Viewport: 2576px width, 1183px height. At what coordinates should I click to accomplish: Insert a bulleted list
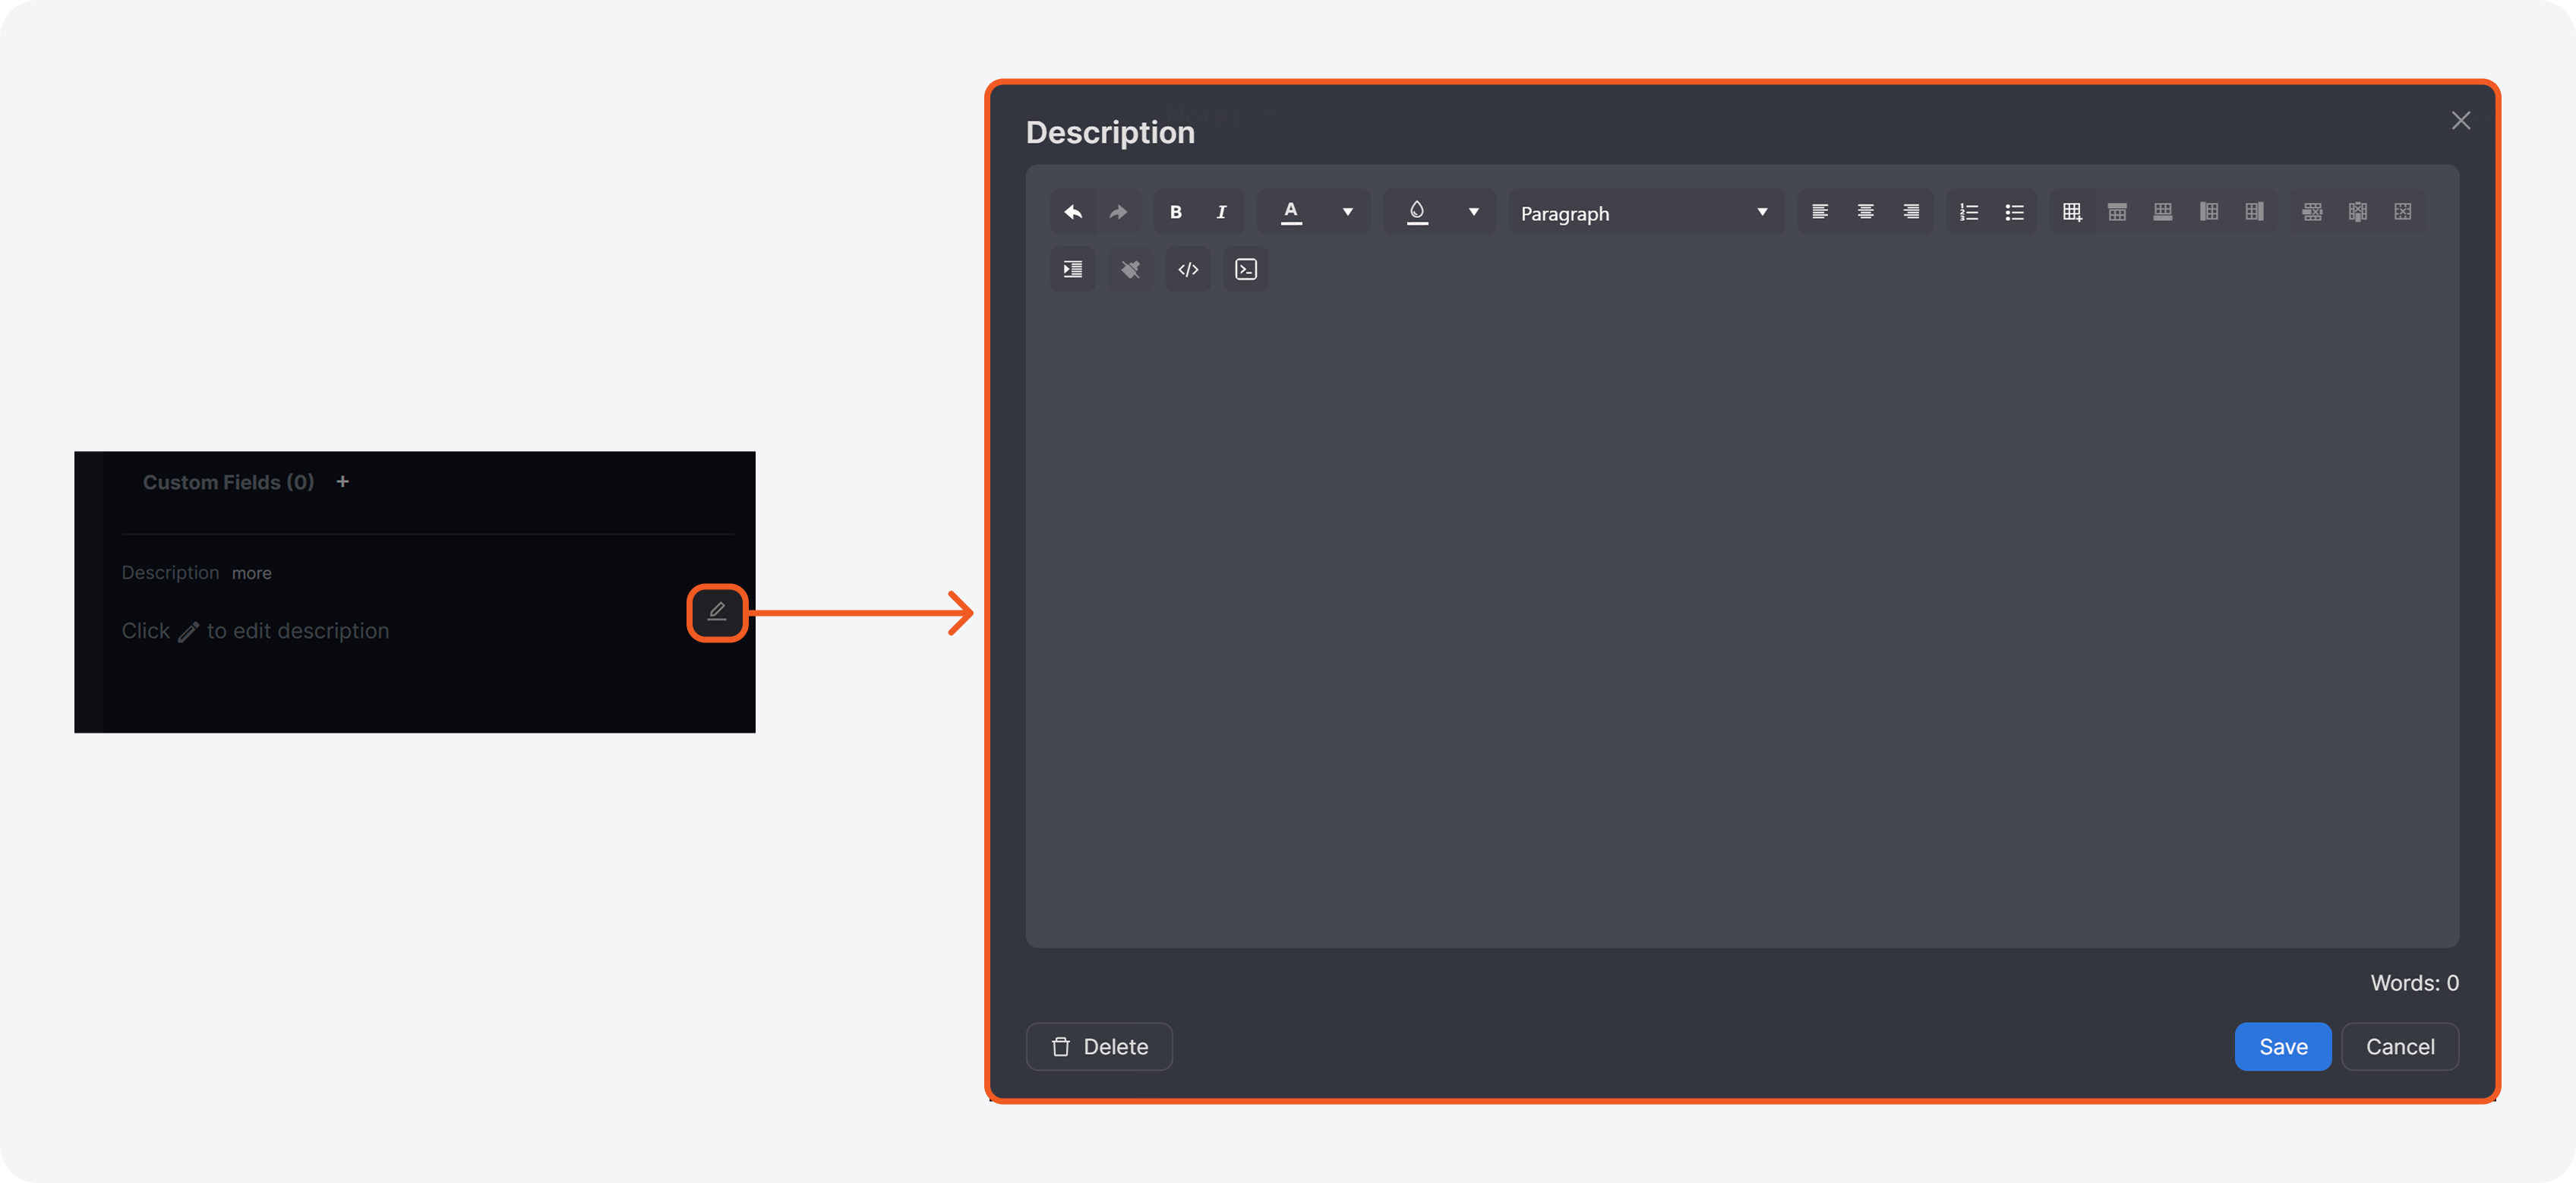coord(2014,212)
